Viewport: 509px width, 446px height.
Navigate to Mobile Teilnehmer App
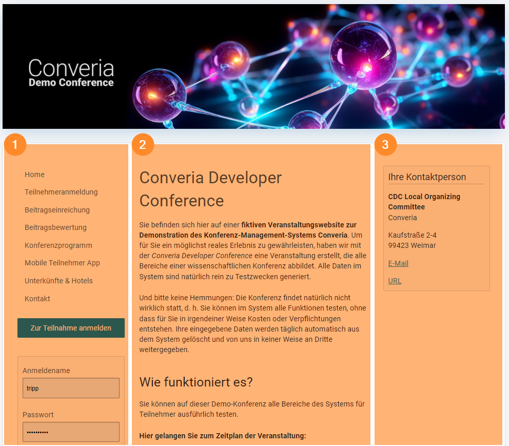(x=62, y=263)
